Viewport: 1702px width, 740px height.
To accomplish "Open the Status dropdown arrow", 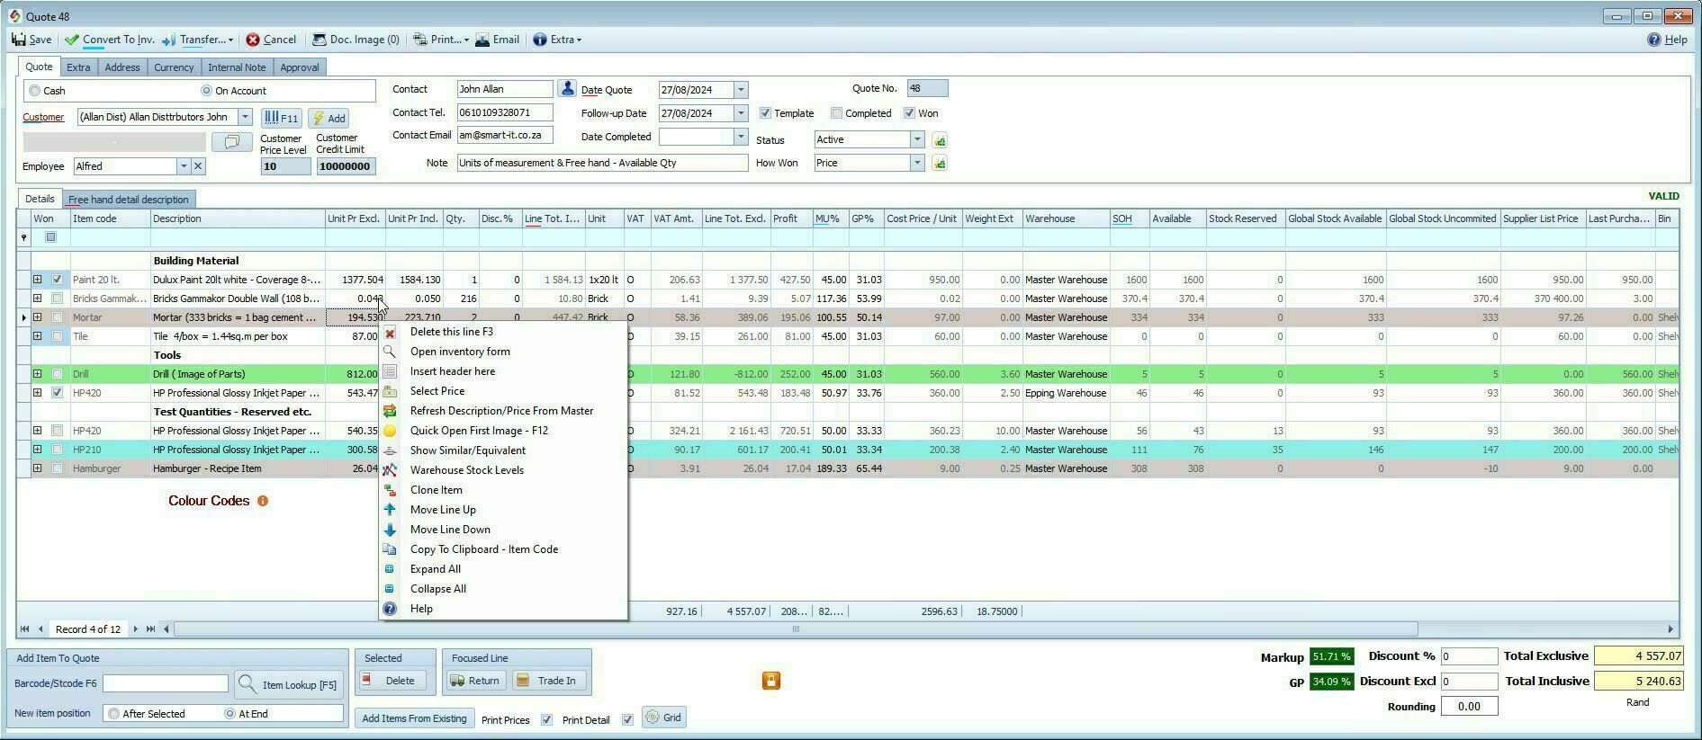I will (x=917, y=139).
